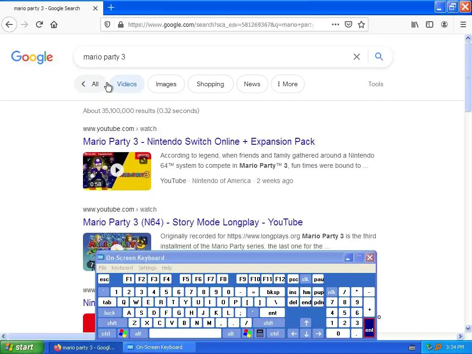Click the system tray clock 3:34 PM
This screenshot has width=472, height=354.
coord(455,347)
